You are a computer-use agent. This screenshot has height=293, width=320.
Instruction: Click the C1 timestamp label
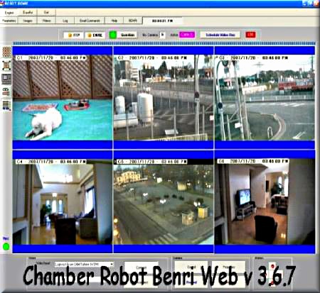coord(51,58)
